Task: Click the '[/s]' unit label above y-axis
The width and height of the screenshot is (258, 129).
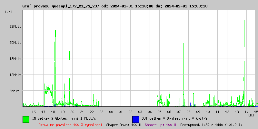Action: pyautogui.click(x=9, y=12)
